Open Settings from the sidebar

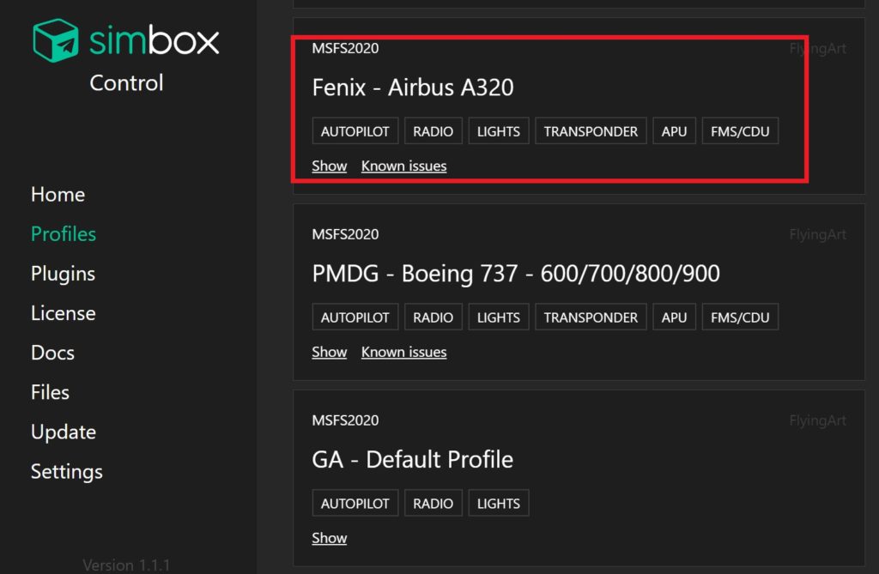pos(66,471)
